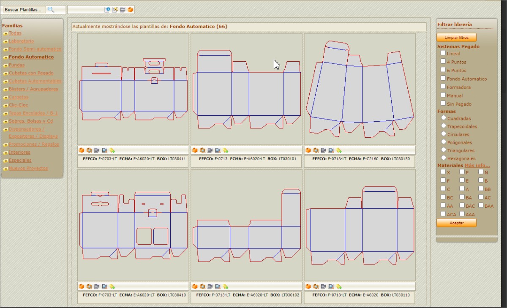Viewport: 507px width, 308px height.
Task: Expand the Fundas family folder icon
Action: click(5, 65)
